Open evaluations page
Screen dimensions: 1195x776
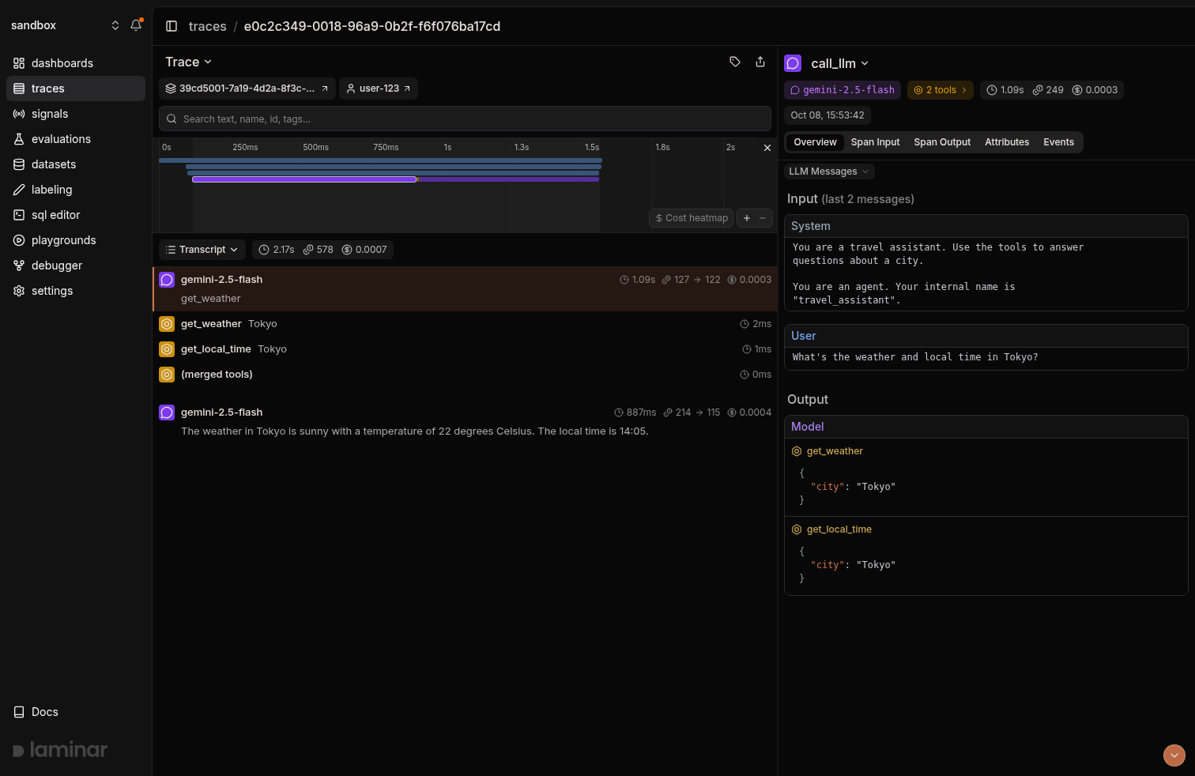(x=76, y=139)
